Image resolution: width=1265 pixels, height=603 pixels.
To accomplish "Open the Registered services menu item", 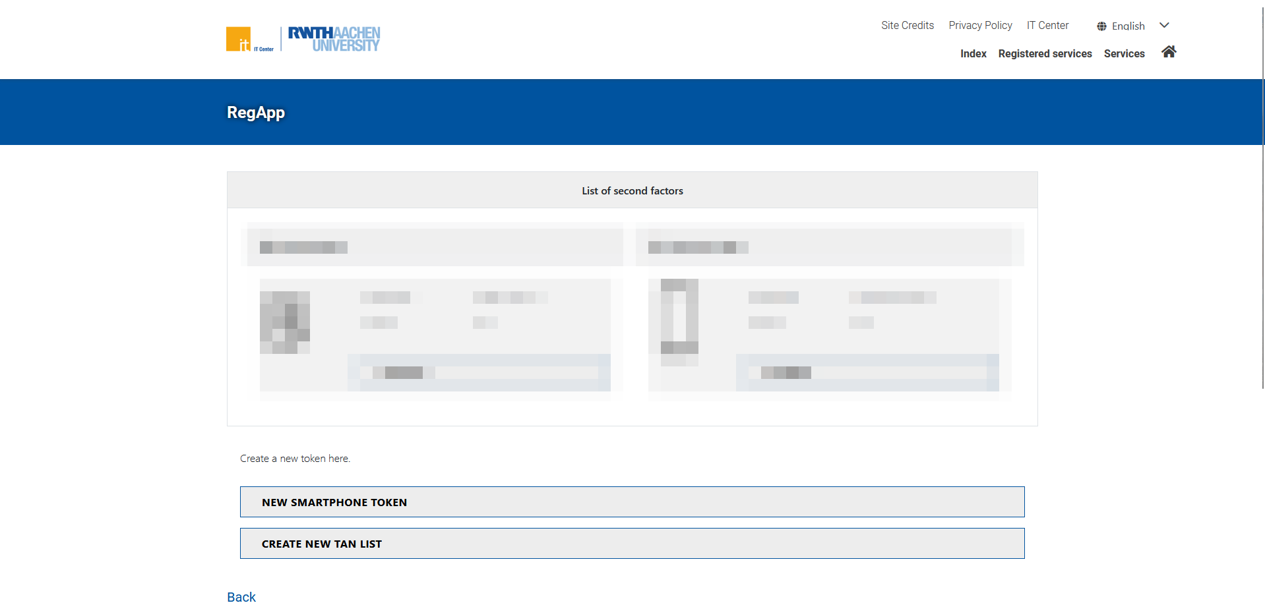I will click(x=1045, y=54).
